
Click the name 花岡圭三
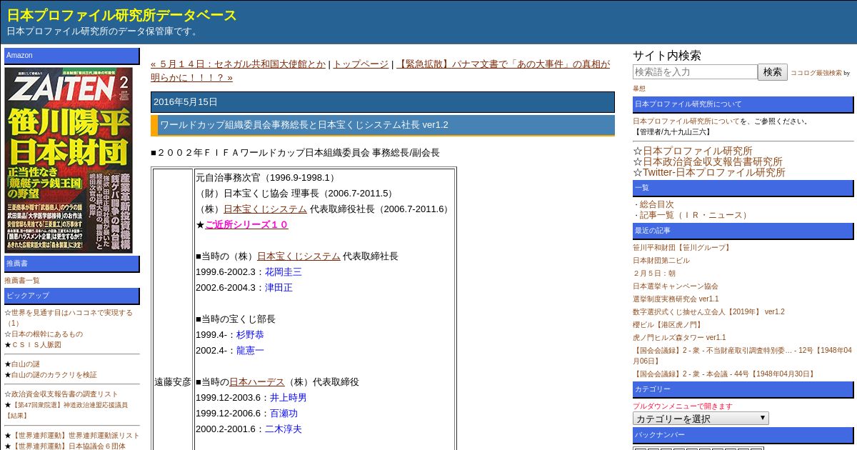coord(284,272)
